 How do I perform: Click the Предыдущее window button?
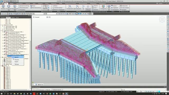click(115, 10)
